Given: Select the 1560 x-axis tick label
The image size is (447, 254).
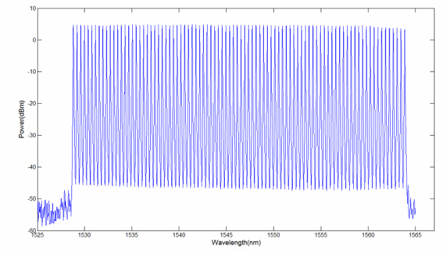Looking at the screenshot, I should tap(368, 235).
